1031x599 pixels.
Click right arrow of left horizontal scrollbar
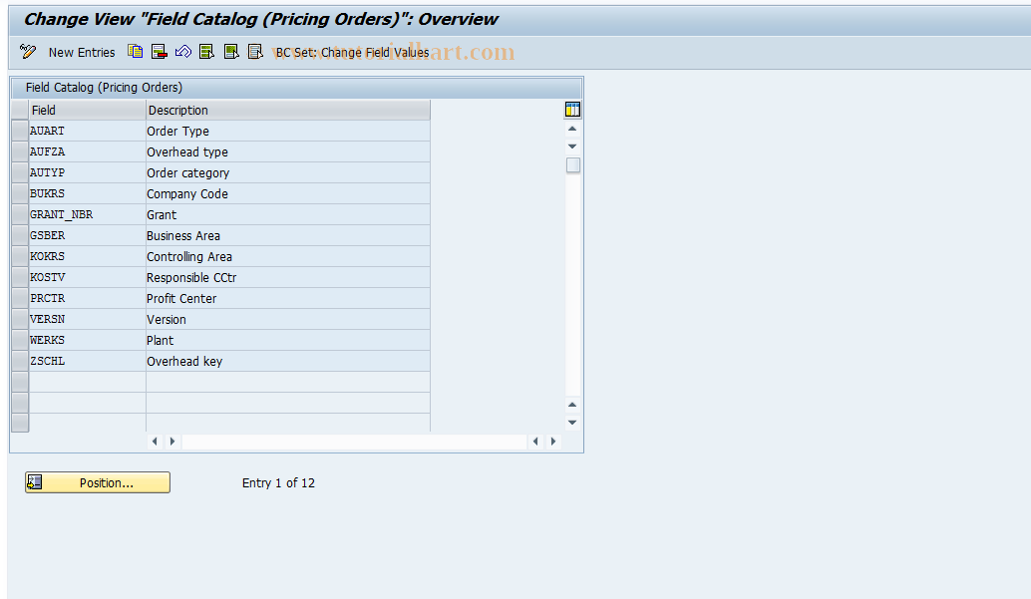[x=172, y=442]
